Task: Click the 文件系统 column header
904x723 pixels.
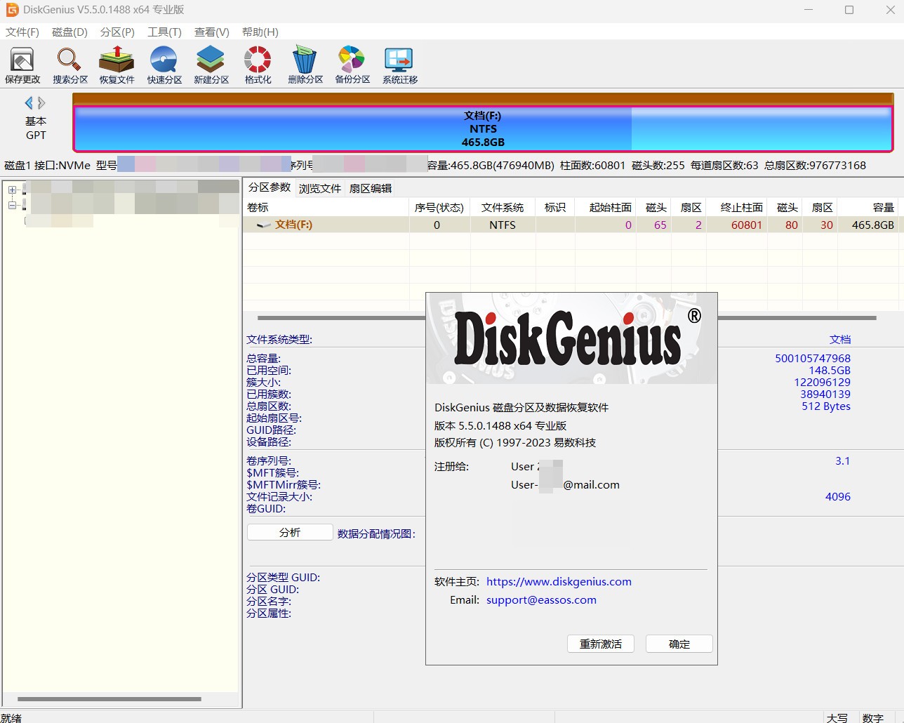Action: (503, 207)
